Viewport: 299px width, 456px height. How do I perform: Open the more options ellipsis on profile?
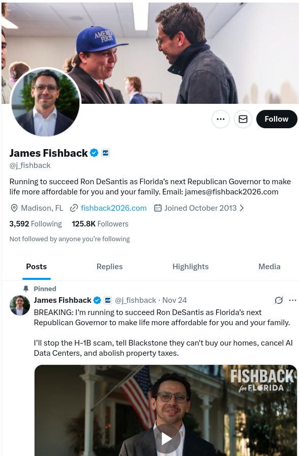click(221, 119)
